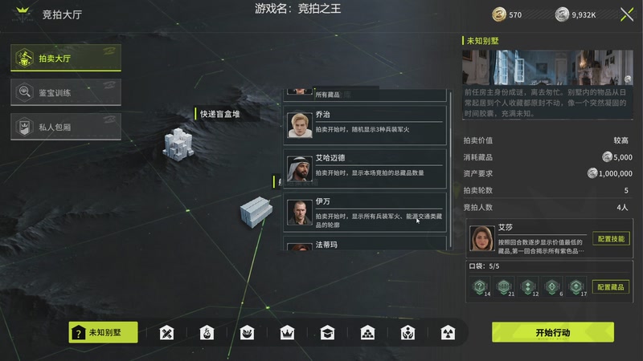
Task: Open the 私人包厢 tab
Action: (66, 127)
